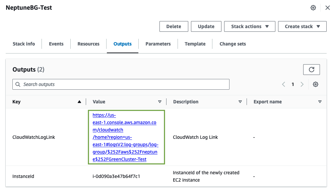This screenshot has height=193, width=333.
Task: Focus the Search outputs field
Action: click(x=124, y=84)
